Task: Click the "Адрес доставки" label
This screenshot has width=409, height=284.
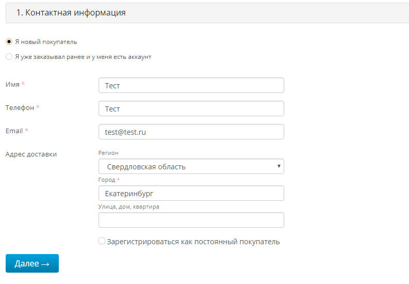Action: click(x=31, y=154)
